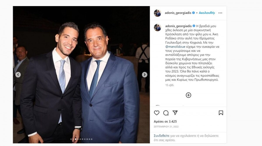Open comments using the speech bubble icon
The height and width of the screenshot is (146, 262).
tap(166, 113)
